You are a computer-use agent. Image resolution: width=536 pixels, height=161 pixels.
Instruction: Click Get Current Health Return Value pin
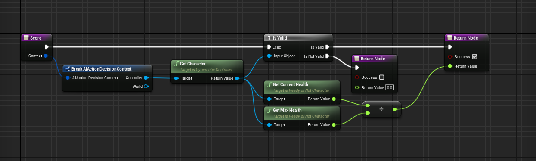[334, 99]
